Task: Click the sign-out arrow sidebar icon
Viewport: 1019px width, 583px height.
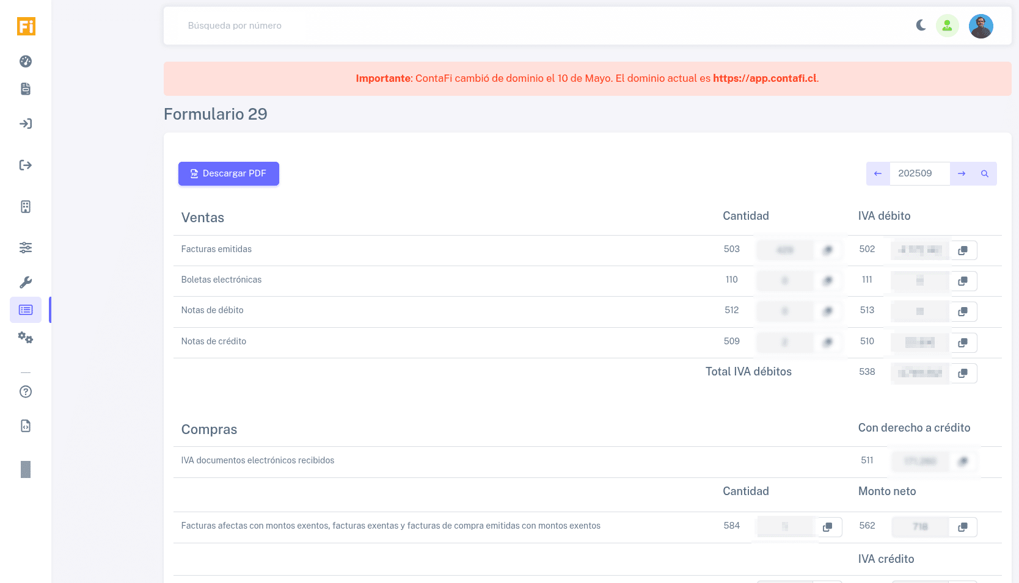Action: [x=26, y=165]
